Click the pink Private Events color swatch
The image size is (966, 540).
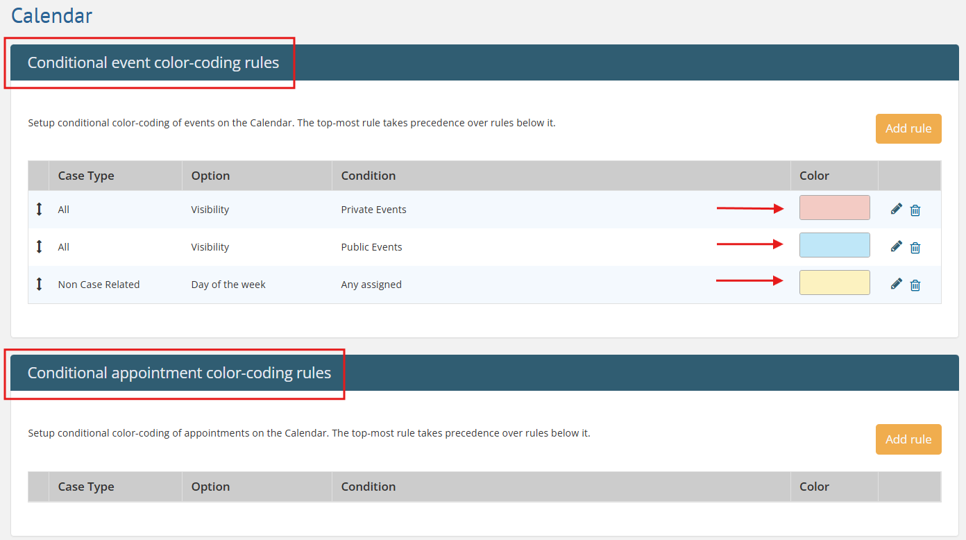coord(834,208)
